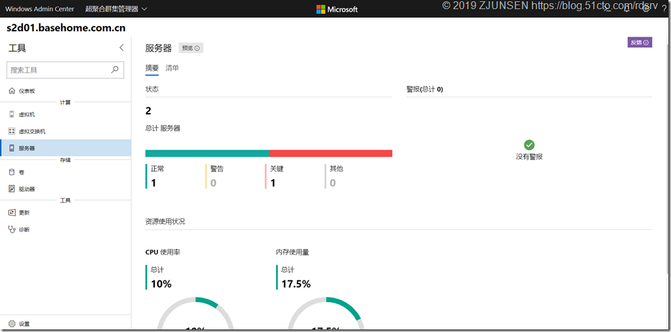This screenshot has height=332, width=671.
Task: Click the 其他 count of 0
Action: [x=332, y=183]
